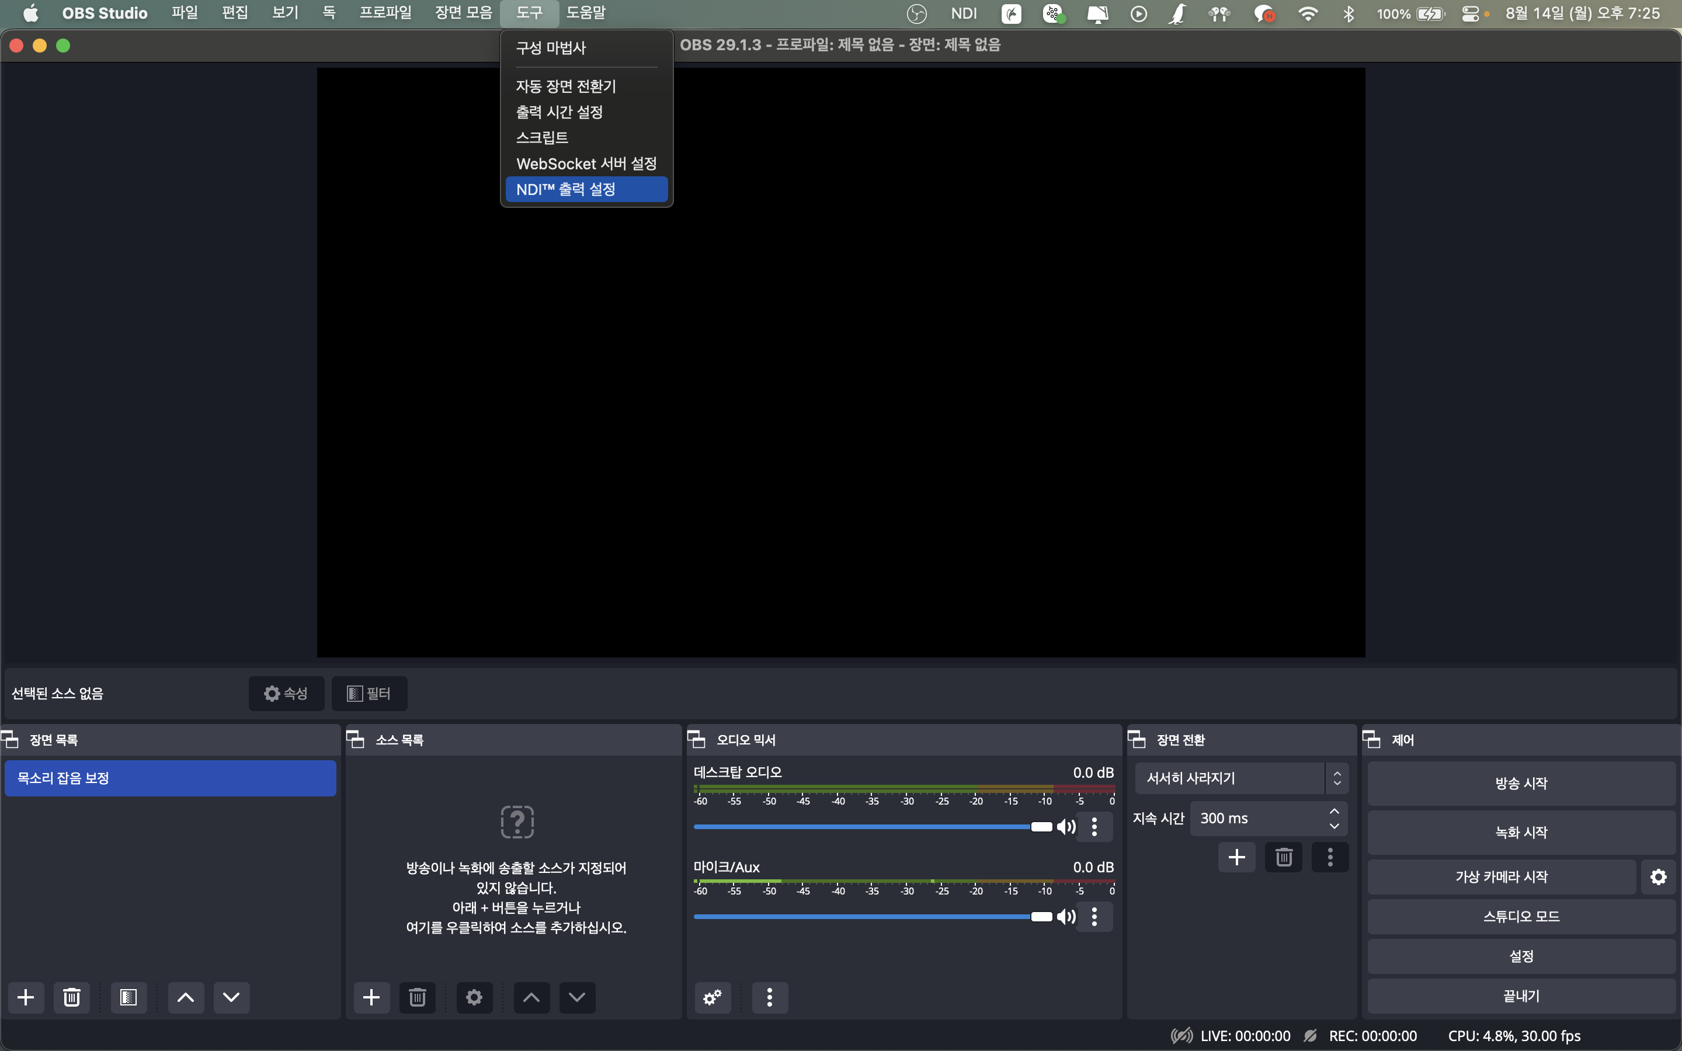Image resolution: width=1682 pixels, height=1051 pixels.
Task: Click add source plus button
Action: [371, 997]
